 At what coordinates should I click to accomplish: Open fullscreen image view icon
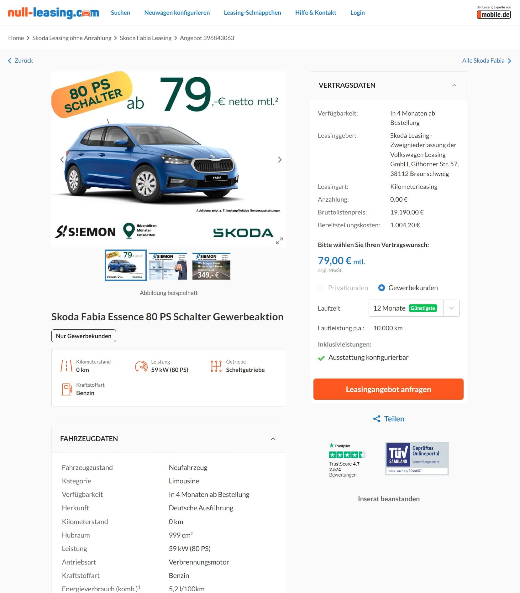point(279,241)
